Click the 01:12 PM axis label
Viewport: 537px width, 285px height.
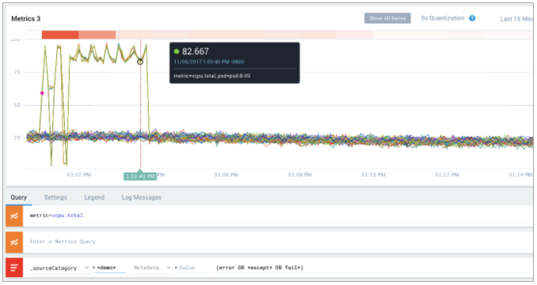pos(447,174)
